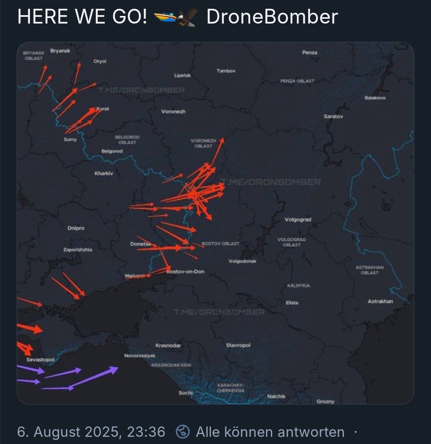Click the longest purple arrow near Novorossiysk
The image size is (431, 444).
(x=94, y=378)
